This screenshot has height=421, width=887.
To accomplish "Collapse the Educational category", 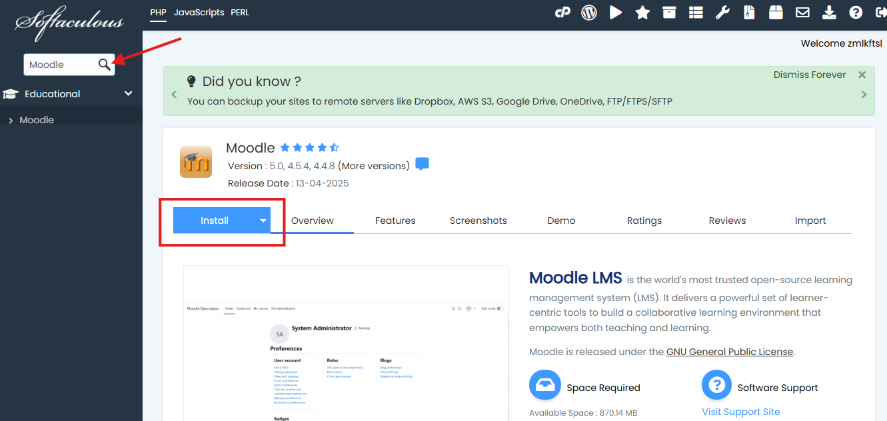I will 129,94.
